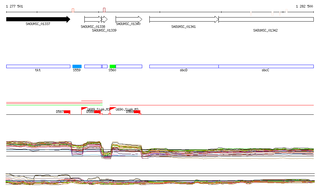Click the dark red peak marker on ruler
320x191 pixels.
point(104,10)
